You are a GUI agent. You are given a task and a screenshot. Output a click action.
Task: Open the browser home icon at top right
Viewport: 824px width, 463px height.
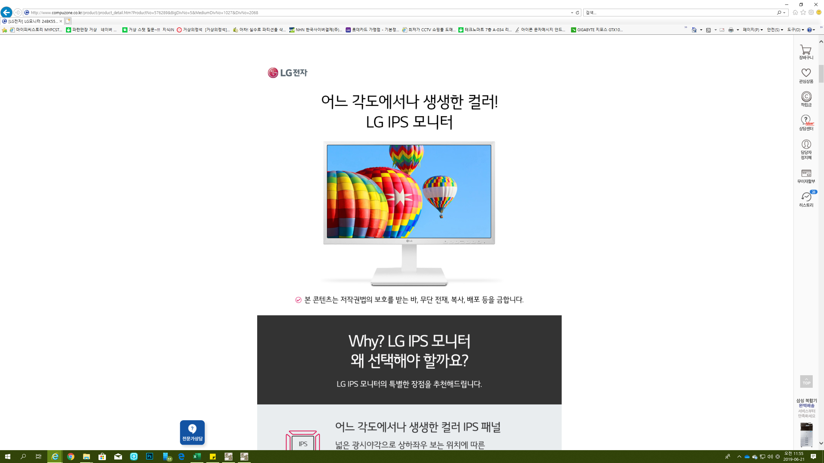pyautogui.click(x=795, y=12)
